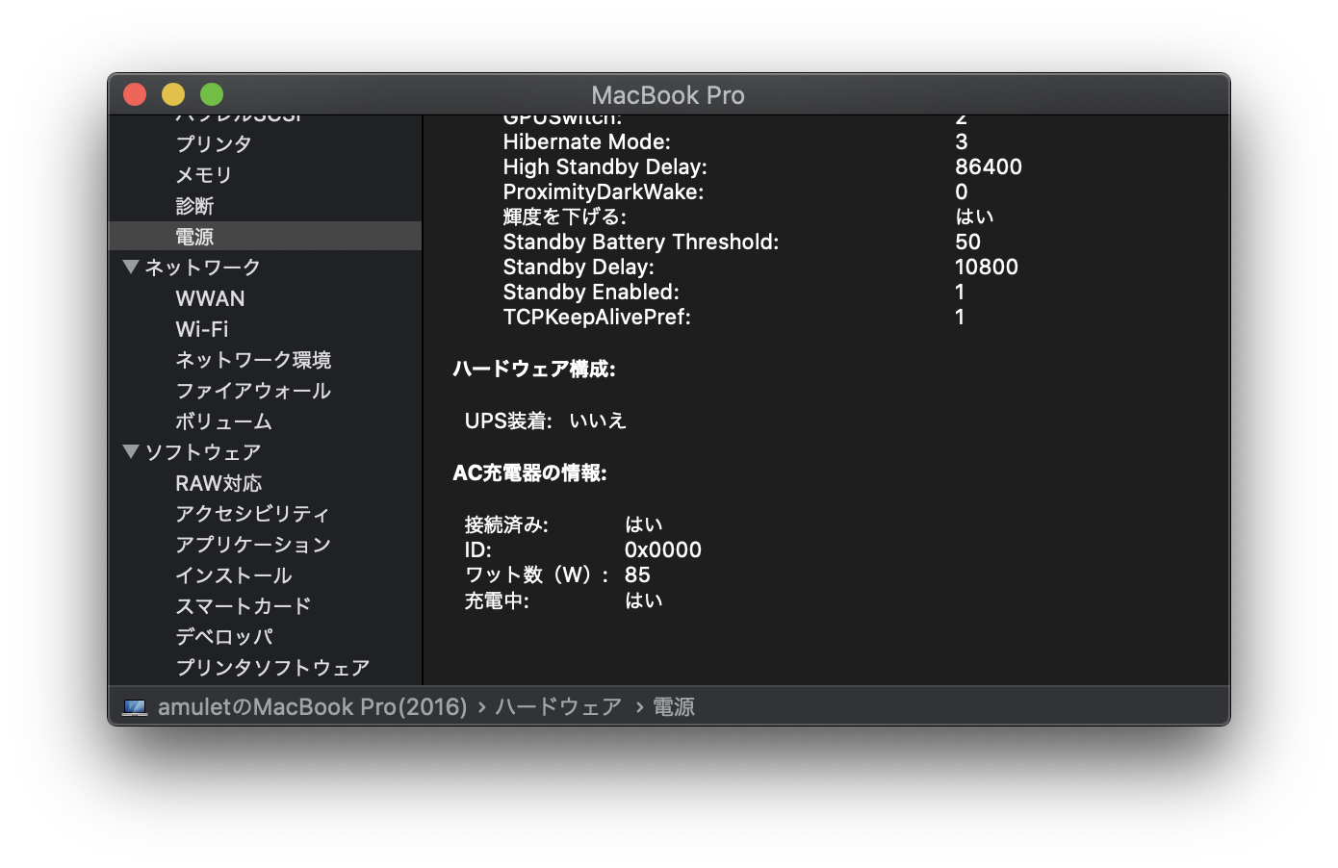
Task: Minimize the window with the yellow button
Action: coord(173,94)
